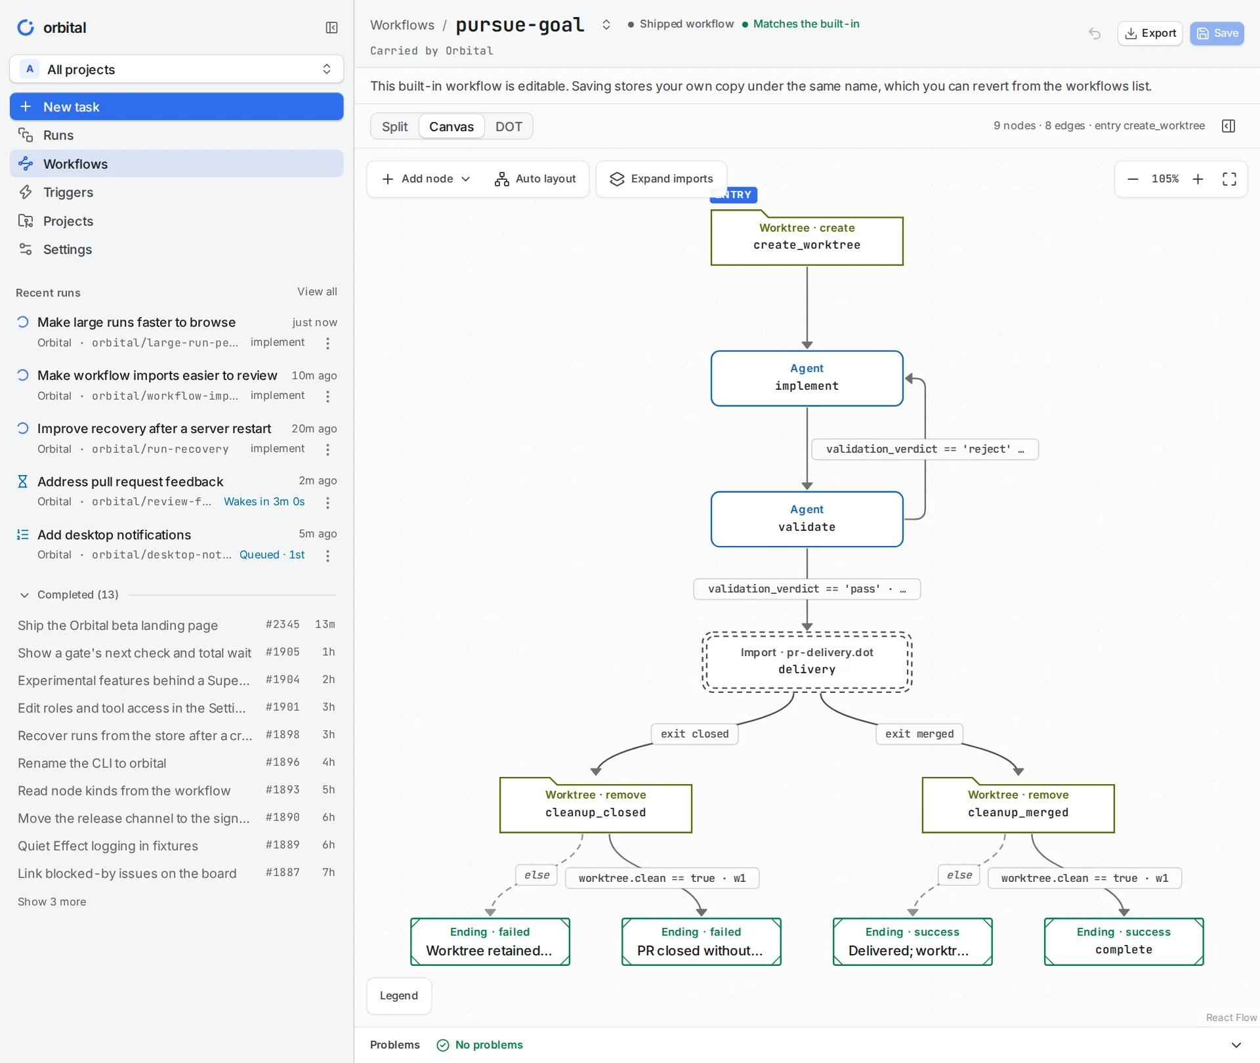This screenshot has height=1063, width=1260.
Task: Open the Workflows section
Action: coord(177,164)
